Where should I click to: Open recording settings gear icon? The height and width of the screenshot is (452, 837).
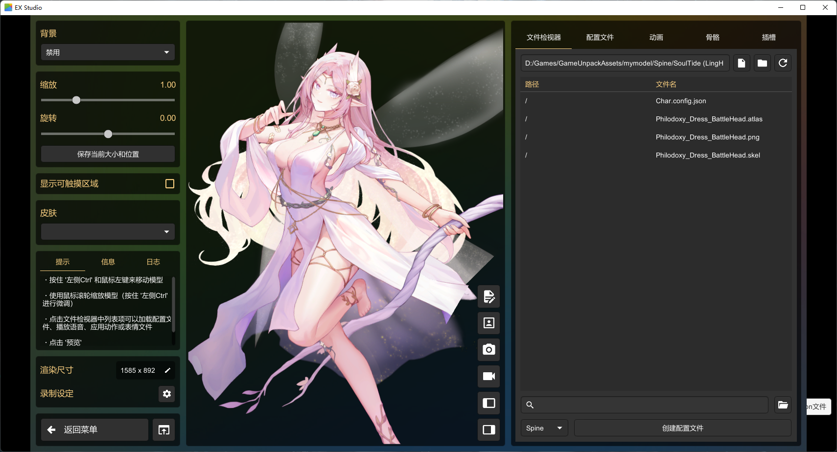(167, 394)
